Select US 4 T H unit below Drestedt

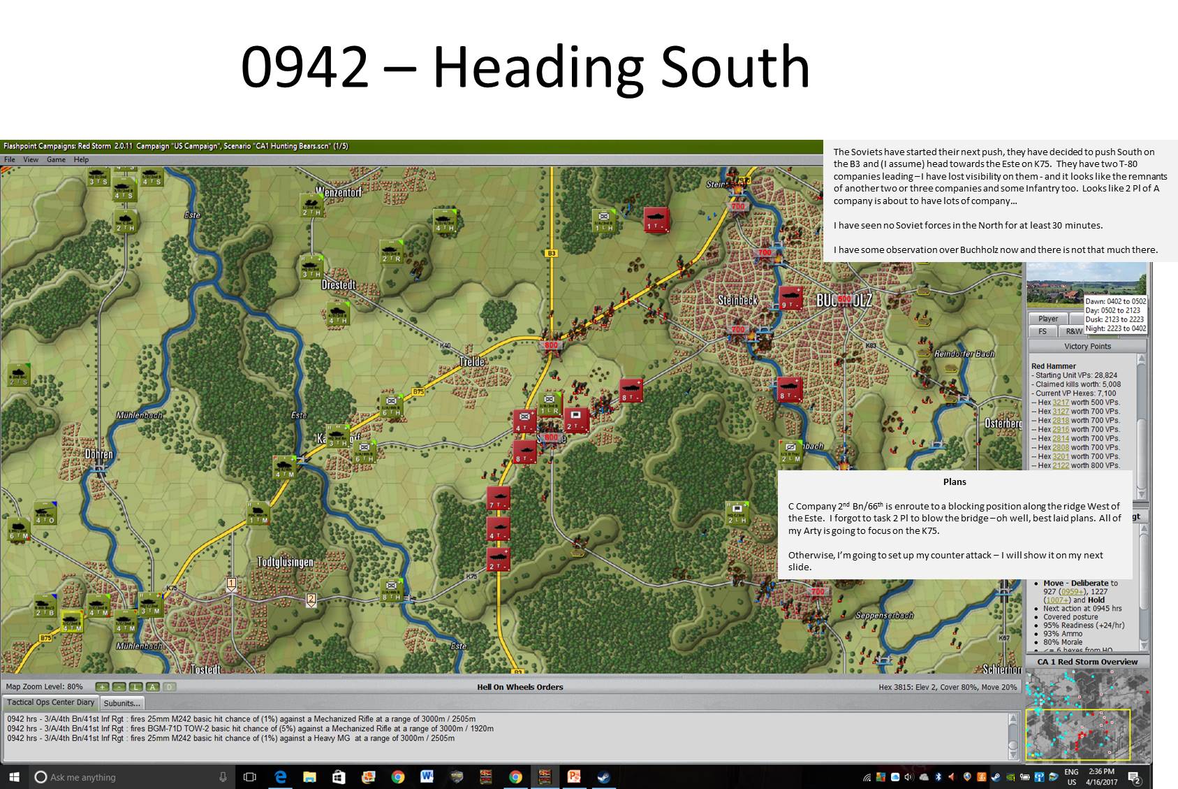338,313
